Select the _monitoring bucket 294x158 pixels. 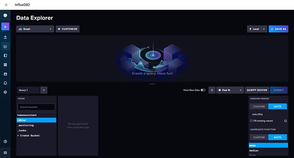[x=36, y=125]
